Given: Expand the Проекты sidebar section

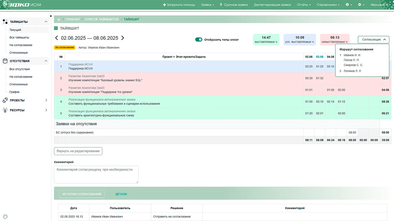Looking at the screenshot, I should tap(46, 100).
